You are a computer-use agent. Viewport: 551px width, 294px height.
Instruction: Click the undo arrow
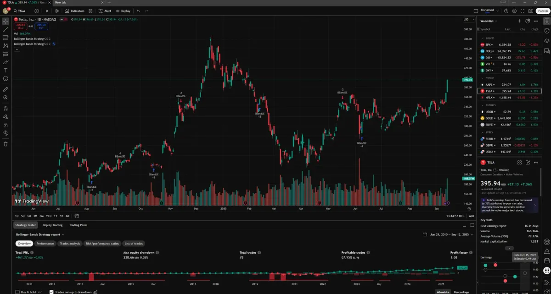pos(138,11)
